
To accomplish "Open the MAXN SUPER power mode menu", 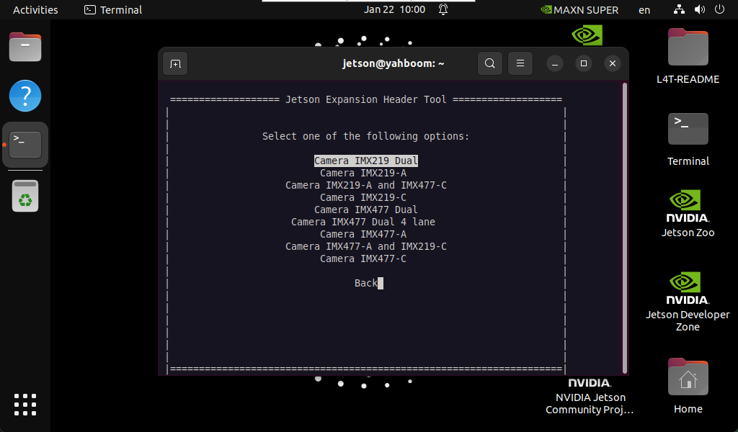I will pyautogui.click(x=579, y=10).
